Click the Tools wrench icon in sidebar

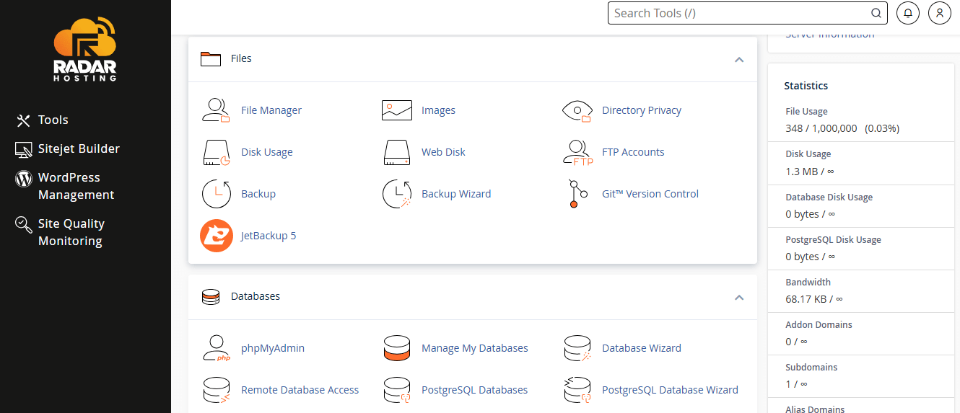[x=24, y=120]
